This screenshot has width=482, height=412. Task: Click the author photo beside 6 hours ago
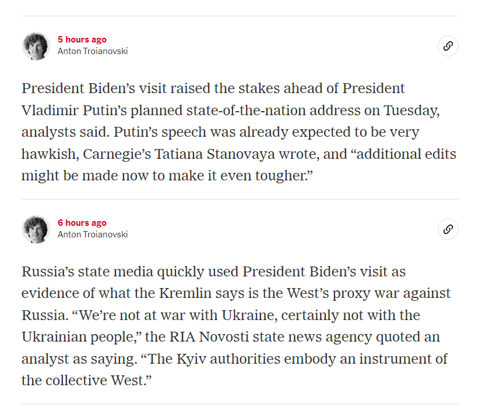(36, 229)
